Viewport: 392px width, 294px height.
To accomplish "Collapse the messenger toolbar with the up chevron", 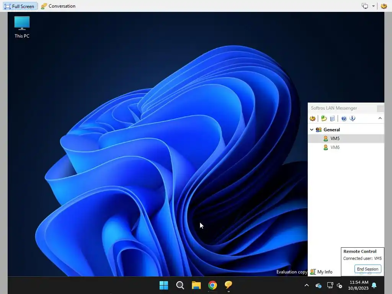I will coord(380,118).
